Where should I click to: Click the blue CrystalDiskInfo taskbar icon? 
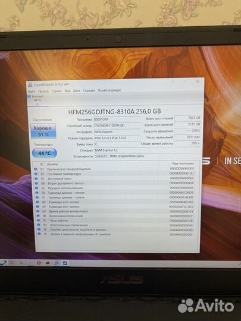[x=65, y=263]
